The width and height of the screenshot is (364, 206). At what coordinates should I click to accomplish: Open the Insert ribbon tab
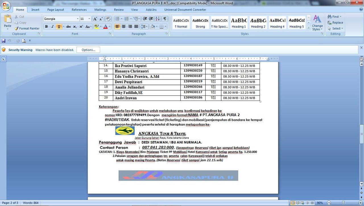pos(35,10)
